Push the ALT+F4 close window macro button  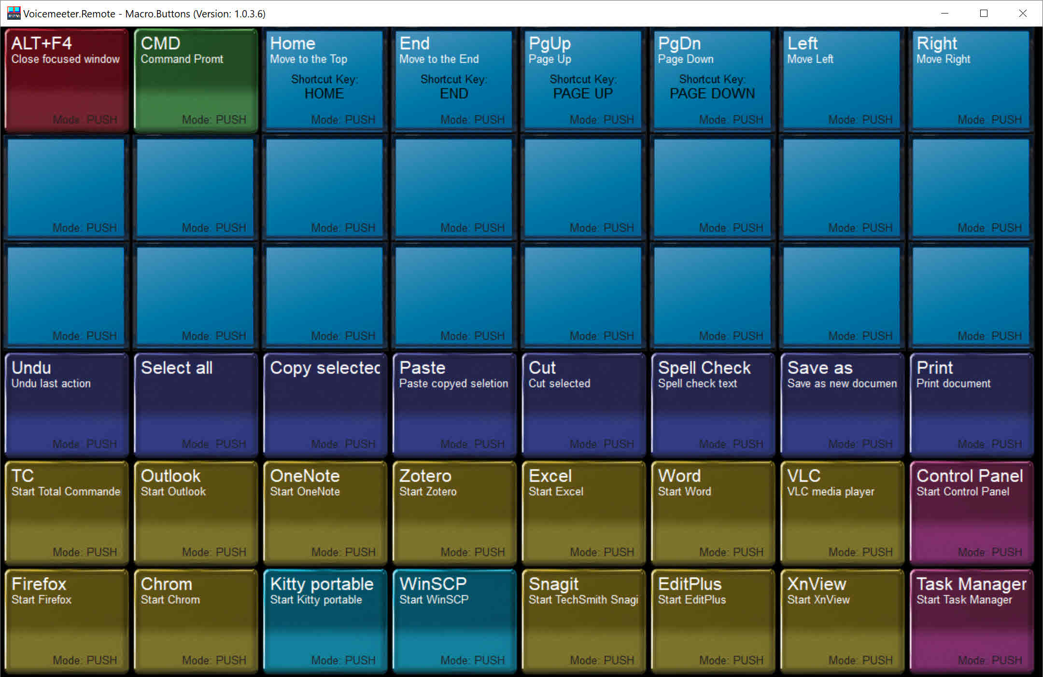click(66, 80)
